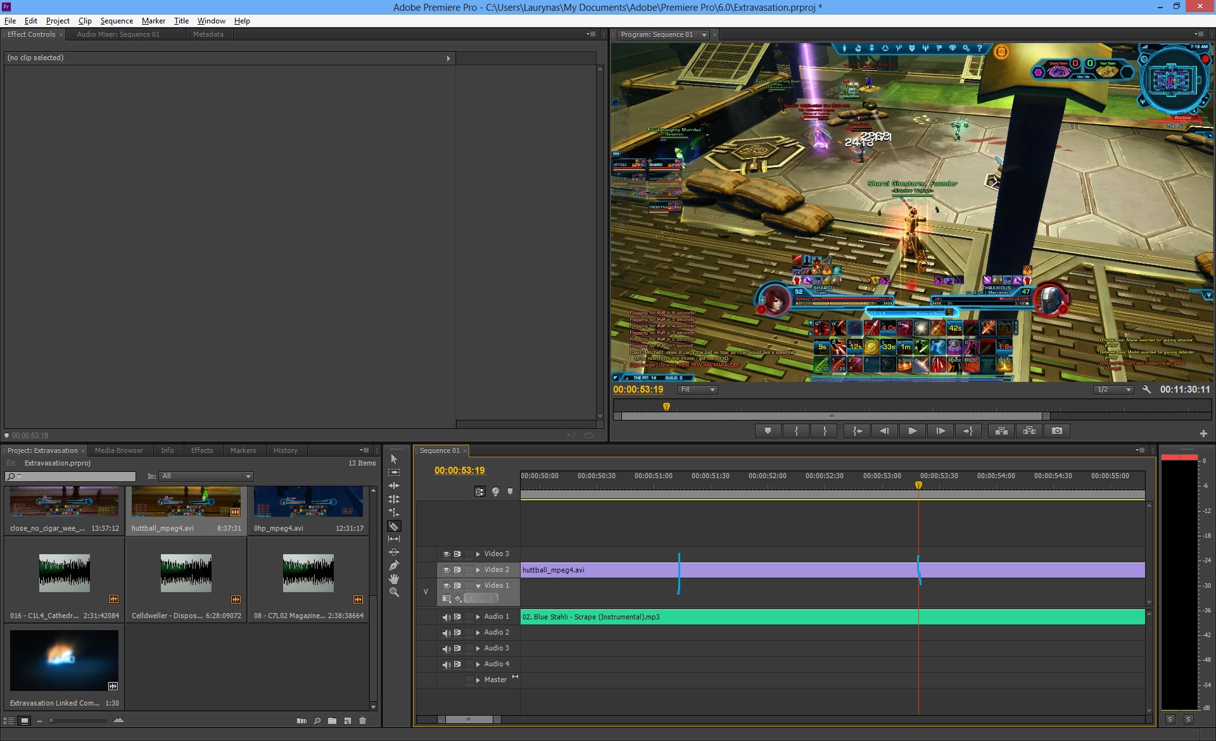Open the Fit zoom level dropdown
This screenshot has height=741, width=1216.
(697, 389)
